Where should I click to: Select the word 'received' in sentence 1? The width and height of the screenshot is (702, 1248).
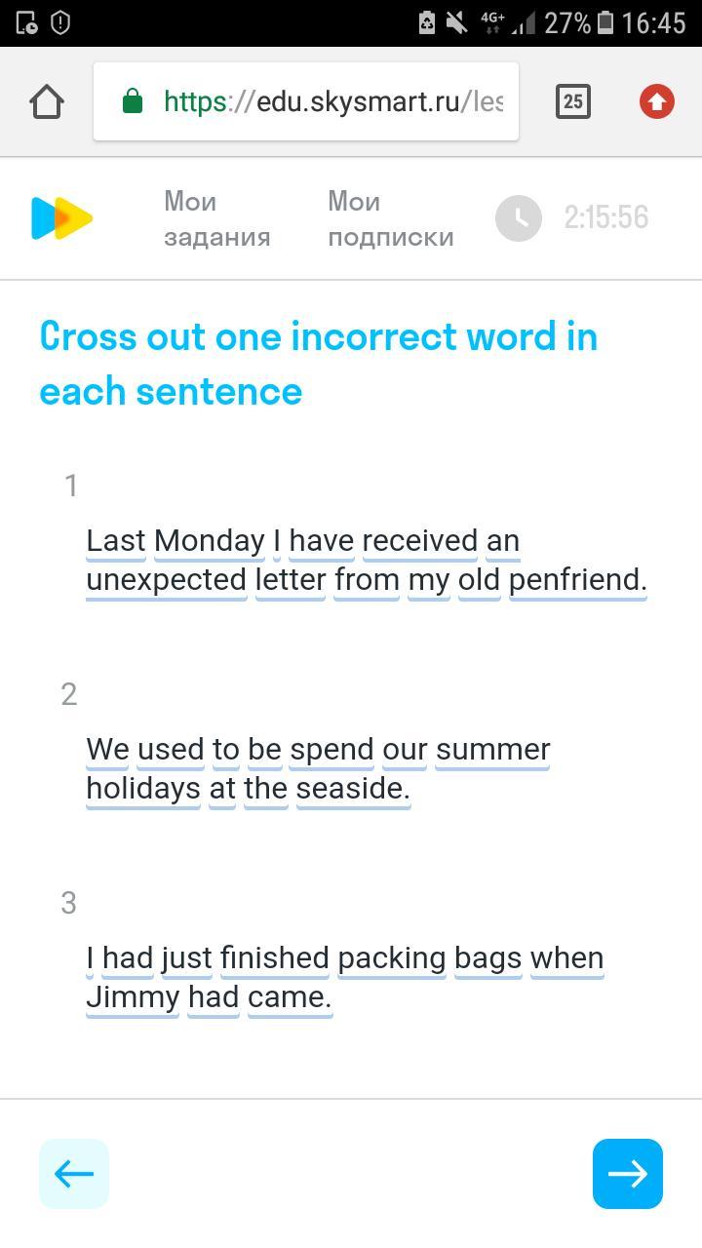click(x=420, y=541)
